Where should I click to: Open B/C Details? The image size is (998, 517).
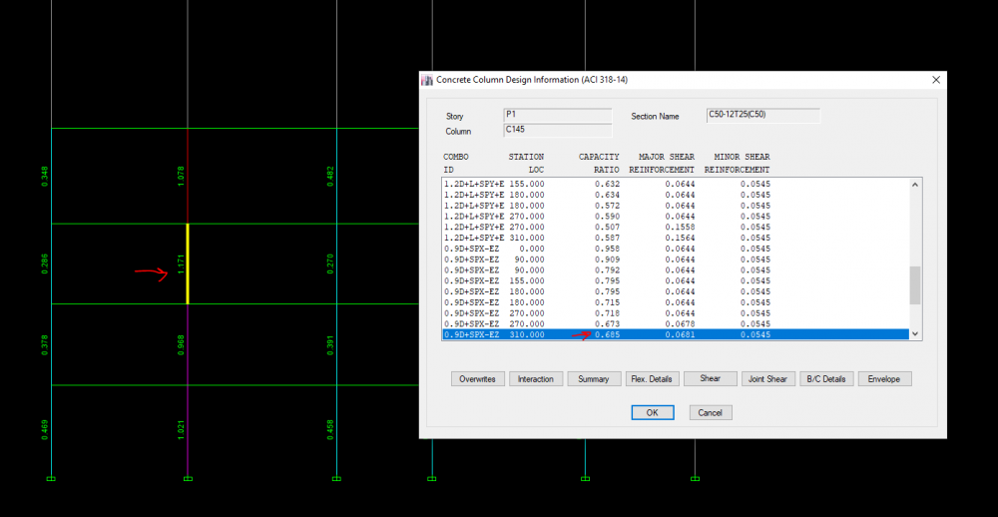point(826,379)
